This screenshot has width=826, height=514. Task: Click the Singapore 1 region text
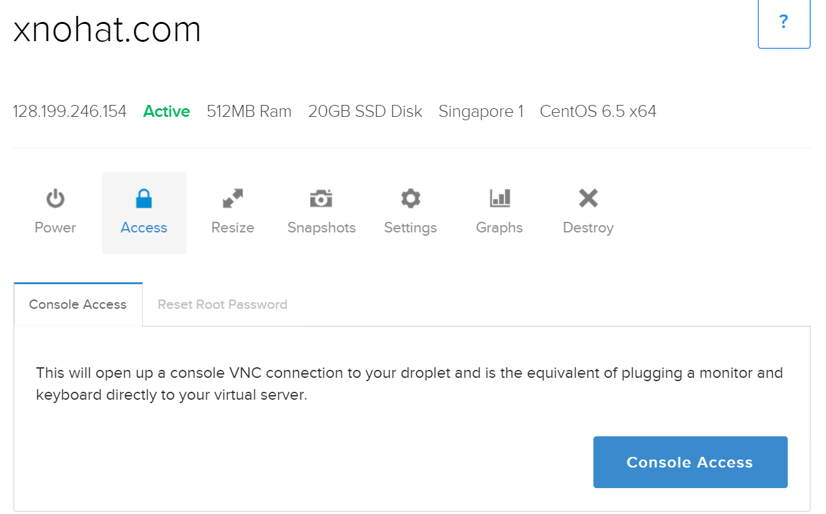tap(481, 112)
